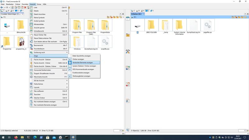
Task: Open right panel filter dropdown in status bar
Action: [x=245, y=131]
